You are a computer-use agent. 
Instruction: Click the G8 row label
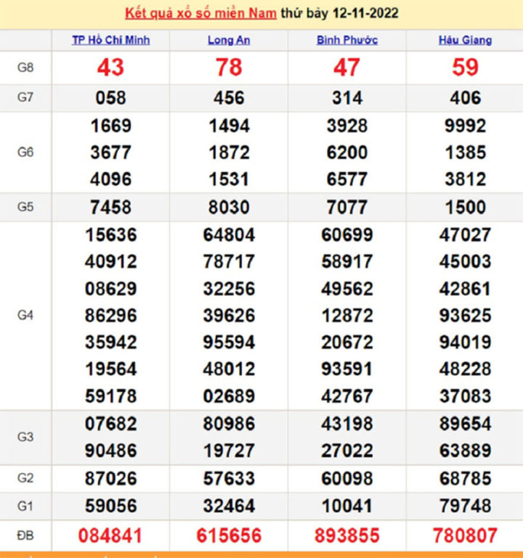pos(25,67)
